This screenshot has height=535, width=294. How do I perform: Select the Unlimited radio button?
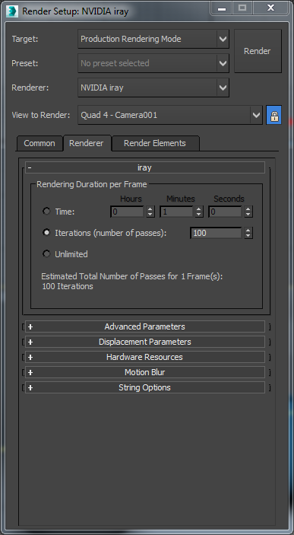(46, 254)
